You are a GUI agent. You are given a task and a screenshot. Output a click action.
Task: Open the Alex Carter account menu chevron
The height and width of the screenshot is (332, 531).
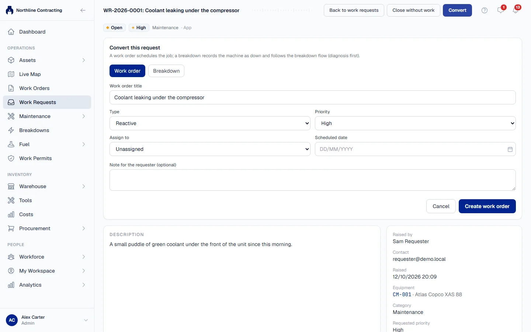86,320
